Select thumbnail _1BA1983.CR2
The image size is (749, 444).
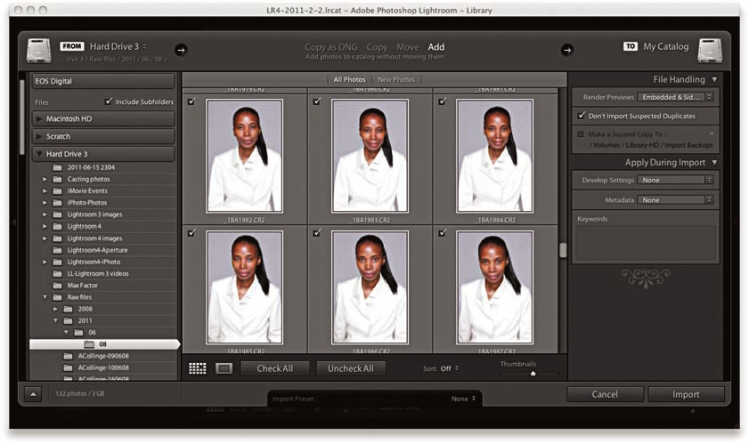pyautogui.click(x=370, y=156)
